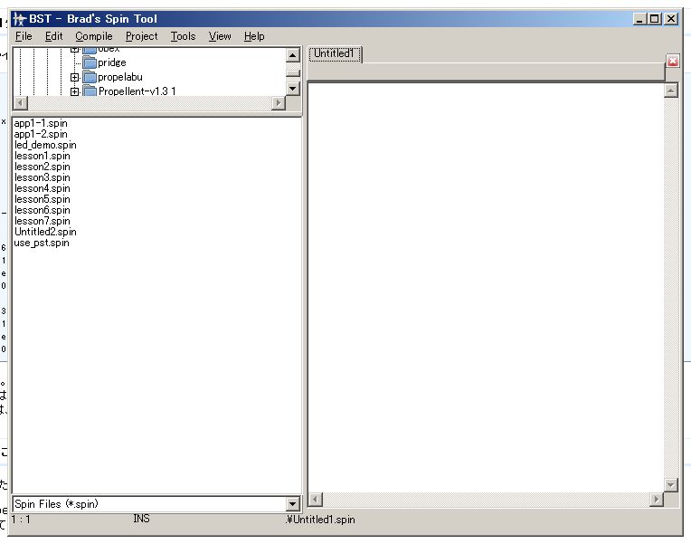691x544 pixels.
Task: Click the editor vertical scroll-up arrow
Action: tap(670, 91)
